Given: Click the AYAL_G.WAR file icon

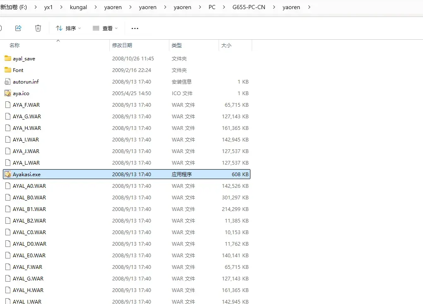Looking at the screenshot, I should tap(8, 278).
